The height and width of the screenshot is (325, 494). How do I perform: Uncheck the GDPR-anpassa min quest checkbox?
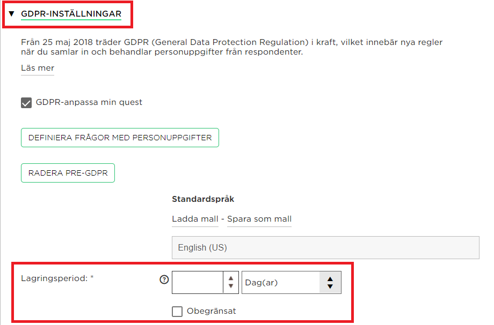tap(26, 103)
